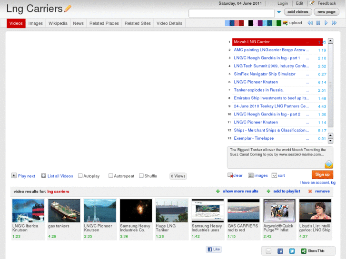Click the down-arrow under the playlist scrollbar

pyautogui.click(x=330, y=141)
